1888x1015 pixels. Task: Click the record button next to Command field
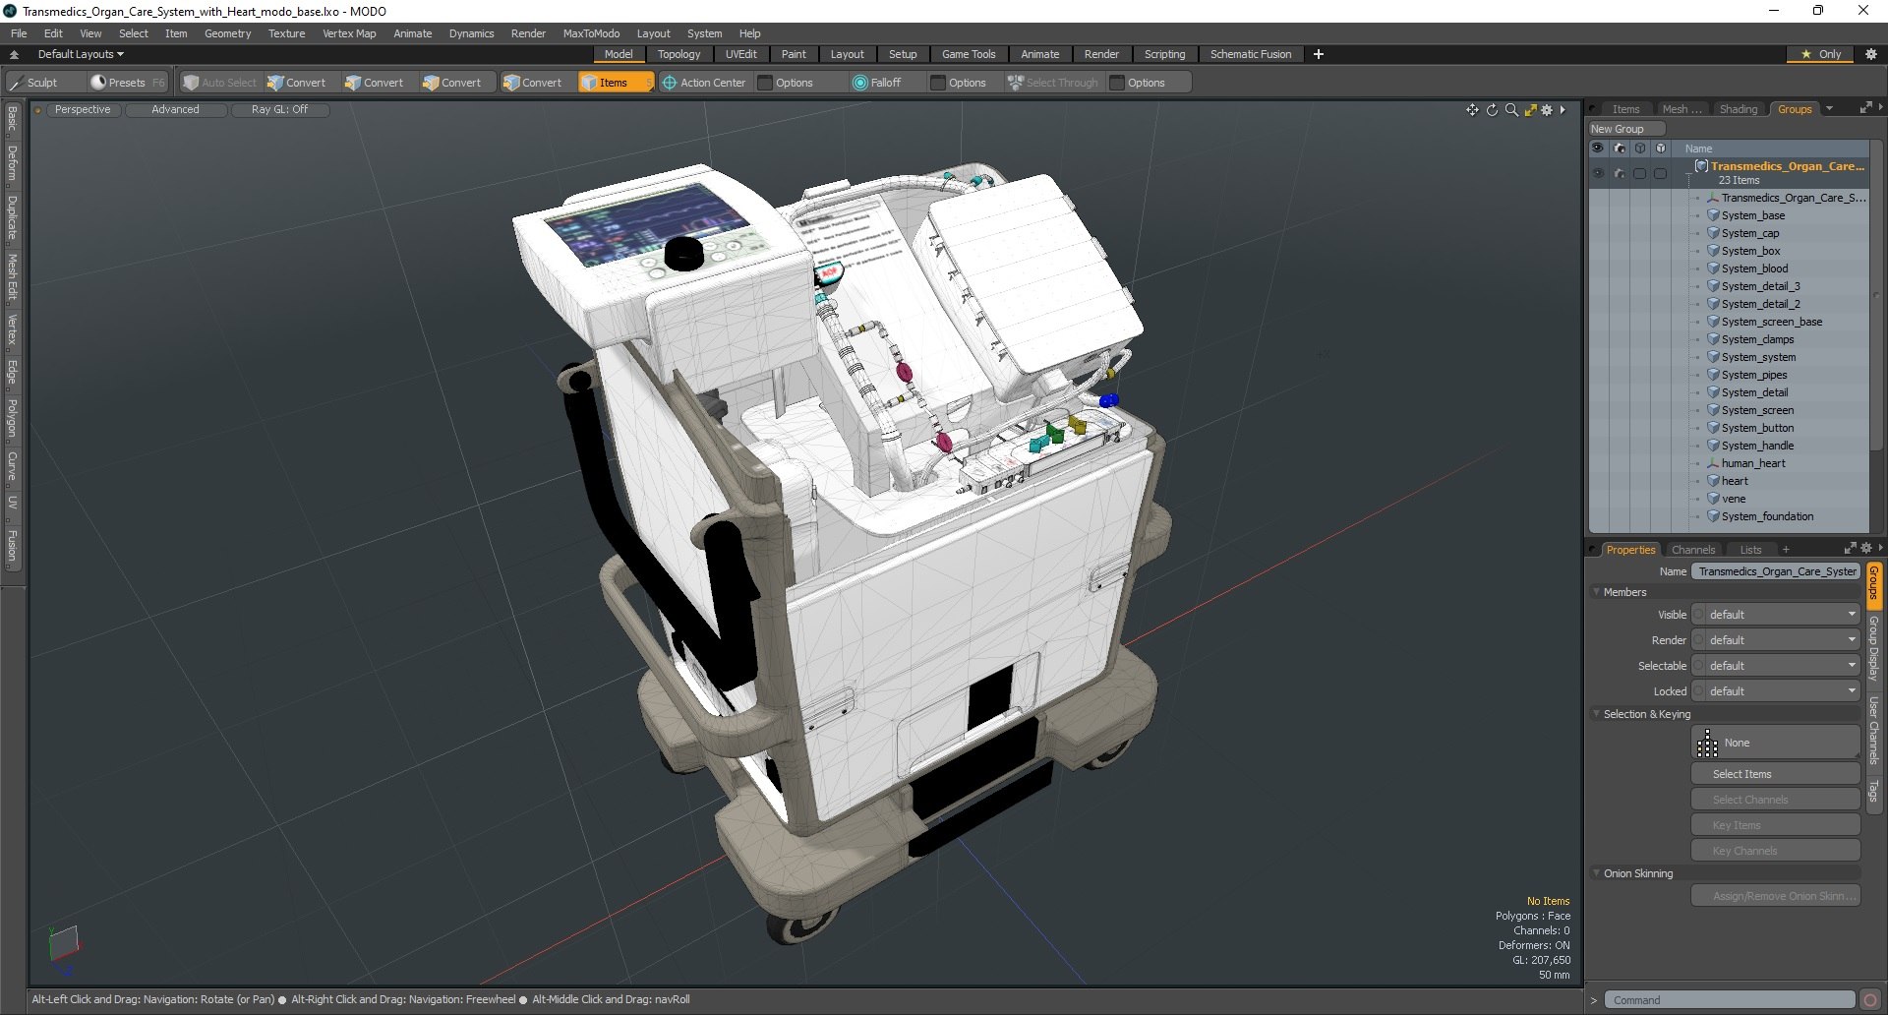pyautogui.click(x=1870, y=1000)
